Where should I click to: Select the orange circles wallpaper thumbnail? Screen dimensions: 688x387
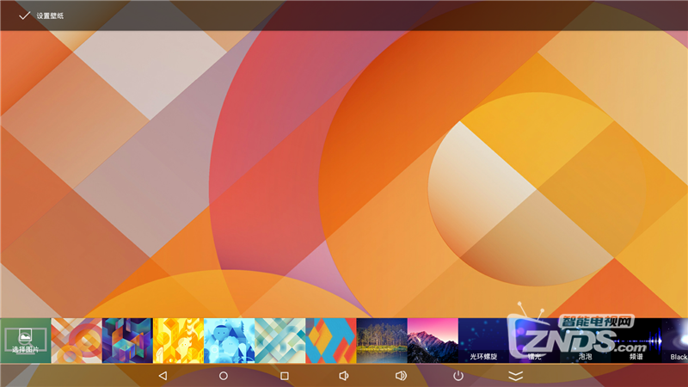(x=77, y=341)
